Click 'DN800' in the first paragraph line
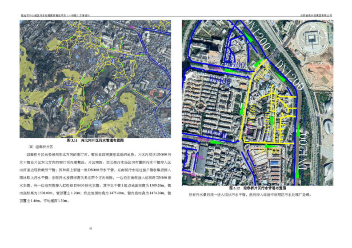The height and width of the screenshot is (248, 352). pos(162,155)
